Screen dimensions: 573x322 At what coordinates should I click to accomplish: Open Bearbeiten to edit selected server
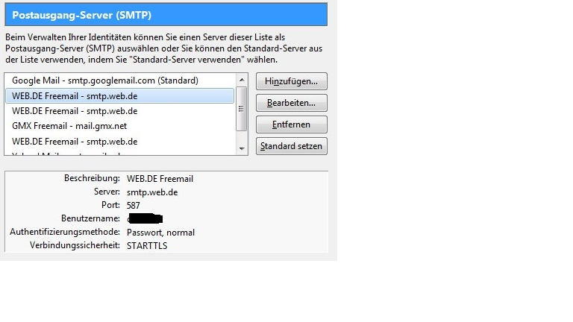point(291,103)
